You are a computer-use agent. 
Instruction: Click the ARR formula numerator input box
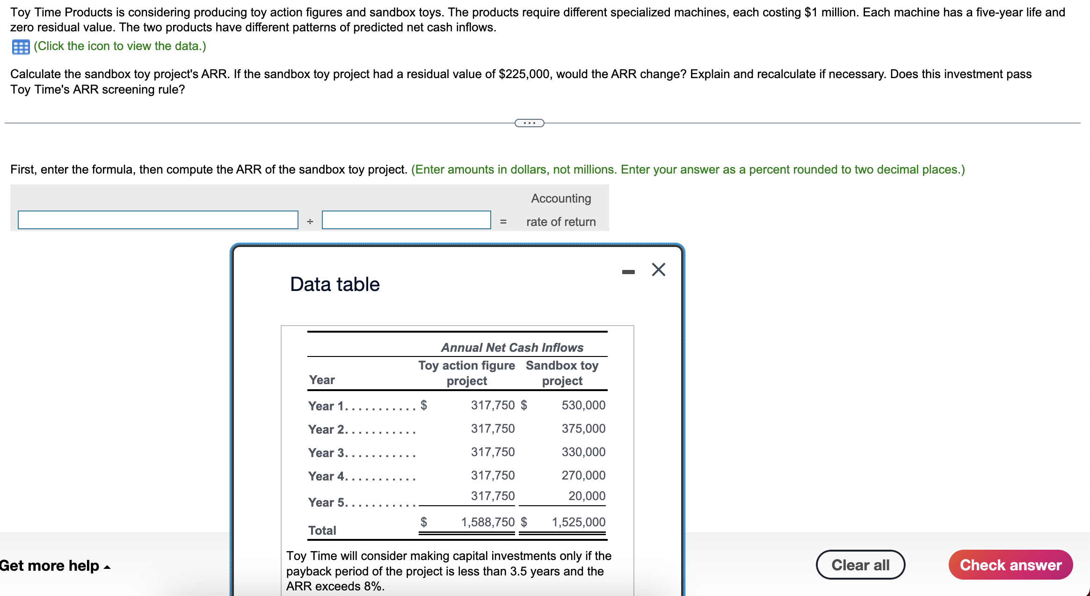coord(158,220)
